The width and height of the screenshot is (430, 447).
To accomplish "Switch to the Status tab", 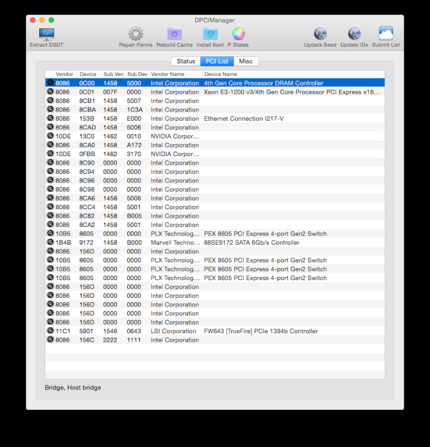I will click(186, 61).
